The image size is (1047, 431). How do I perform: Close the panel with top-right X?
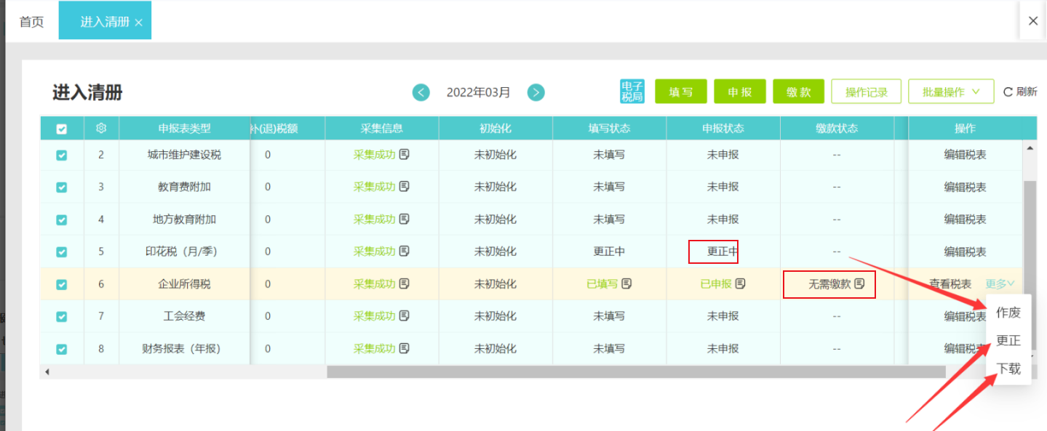click(1032, 21)
